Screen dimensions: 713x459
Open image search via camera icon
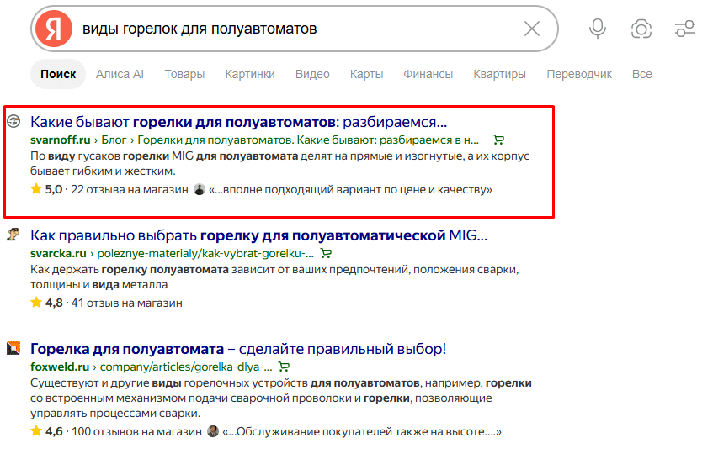641,29
